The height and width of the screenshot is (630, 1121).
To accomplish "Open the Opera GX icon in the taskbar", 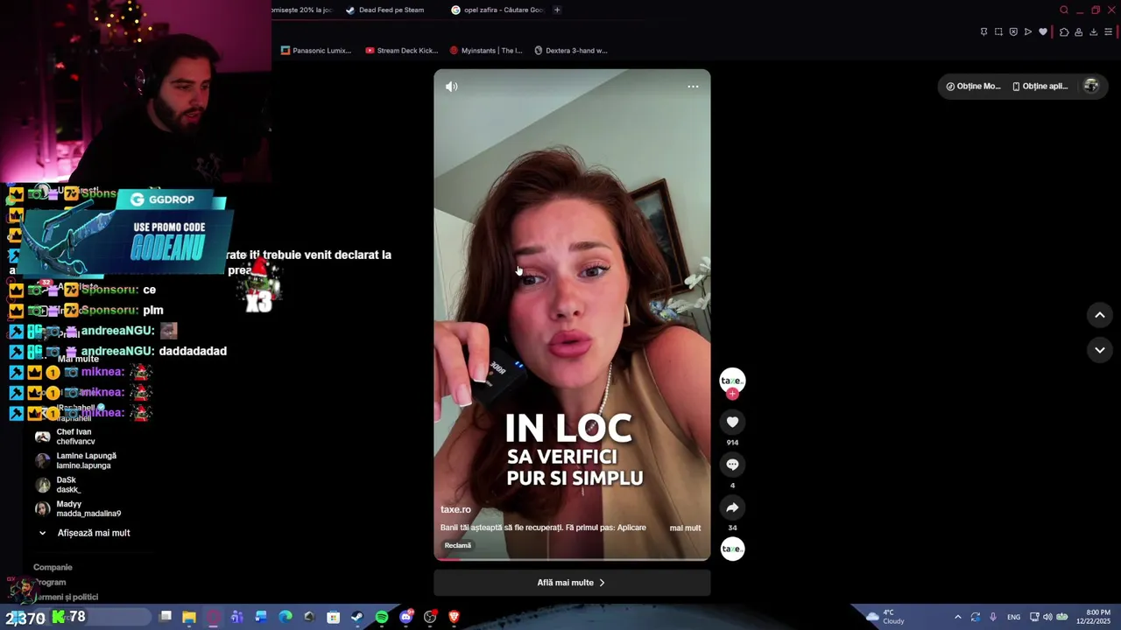I will click(214, 617).
